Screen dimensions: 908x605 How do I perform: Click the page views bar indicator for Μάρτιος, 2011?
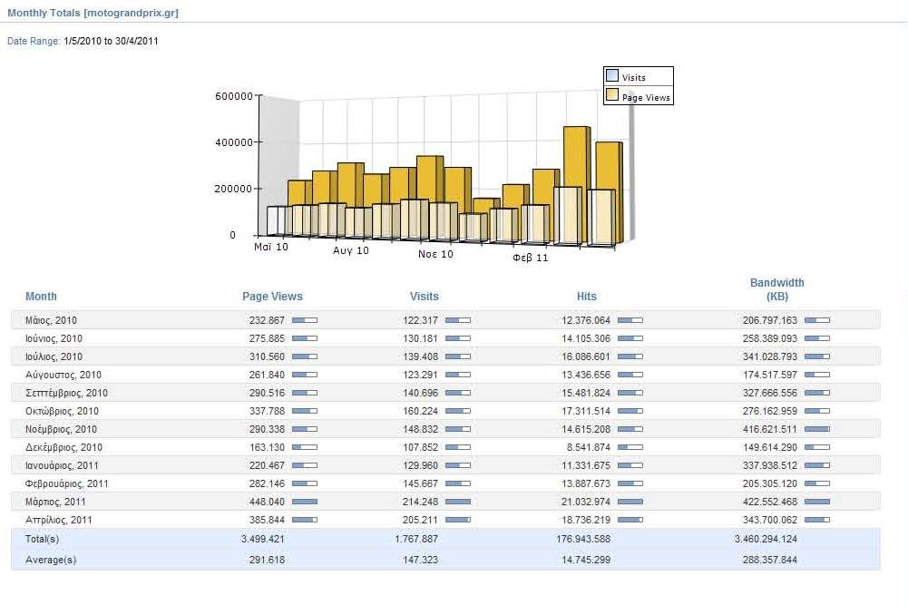point(305,502)
